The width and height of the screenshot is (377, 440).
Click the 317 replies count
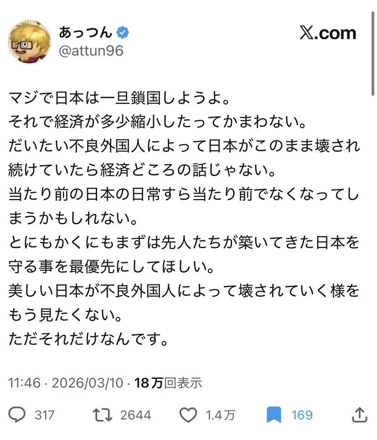(x=44, y=415)
